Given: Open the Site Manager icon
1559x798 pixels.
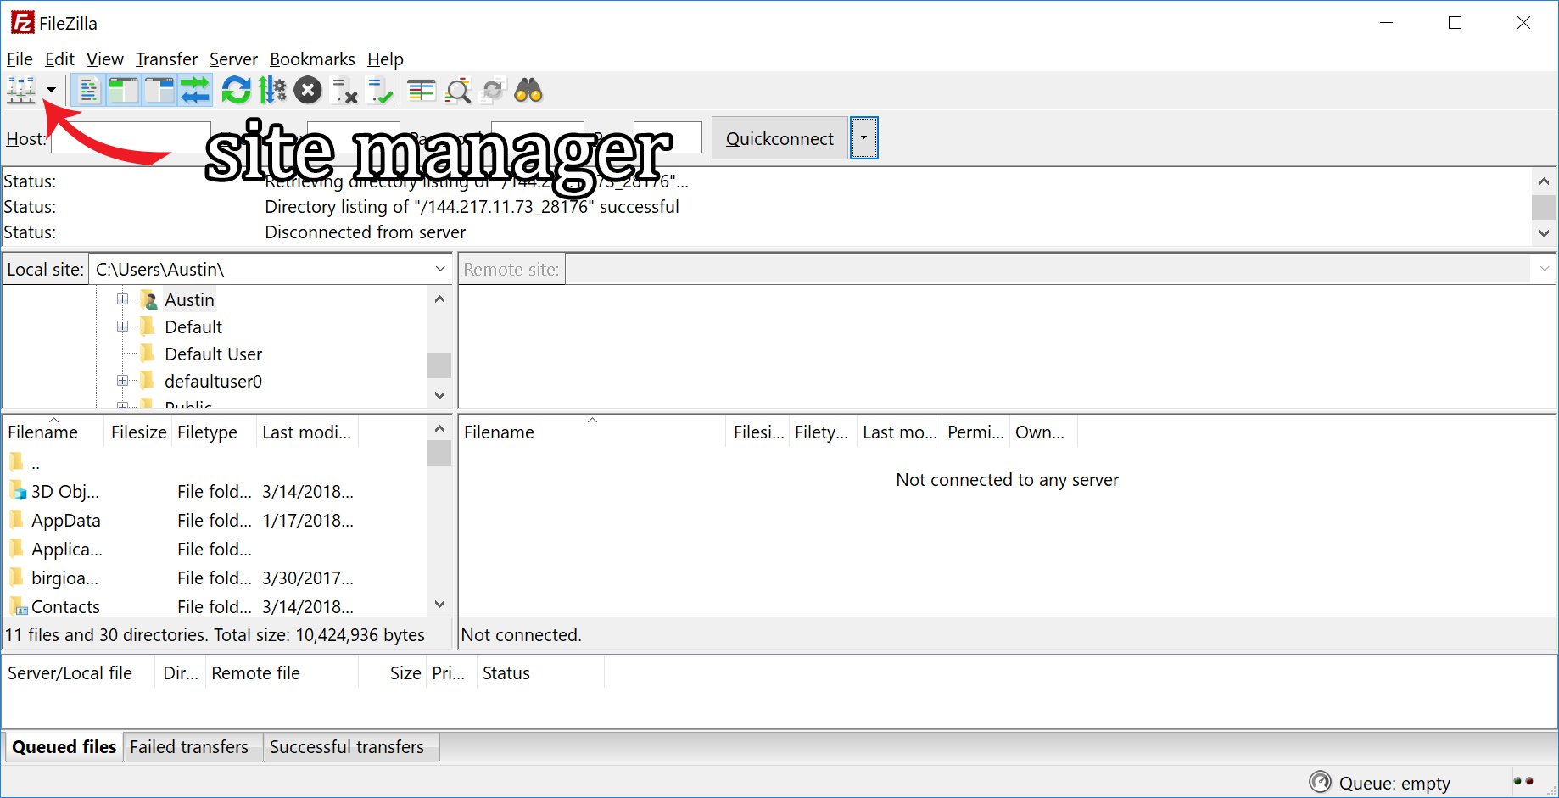Looking at the screenshot, I should point(21,90).
